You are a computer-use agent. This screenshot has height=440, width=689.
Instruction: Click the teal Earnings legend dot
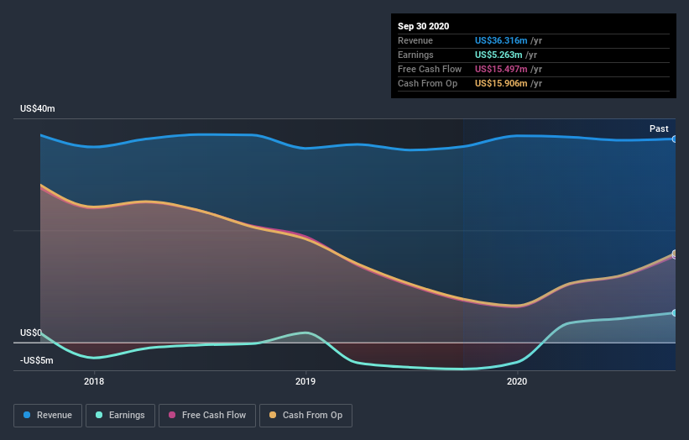point(99,415)
